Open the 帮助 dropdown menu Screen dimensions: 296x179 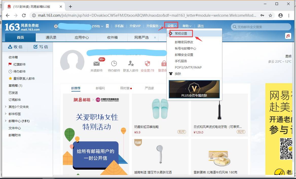point(187,26)
